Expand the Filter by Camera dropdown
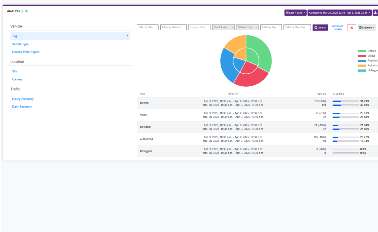The image size is (378, 232). pos(173,27)
